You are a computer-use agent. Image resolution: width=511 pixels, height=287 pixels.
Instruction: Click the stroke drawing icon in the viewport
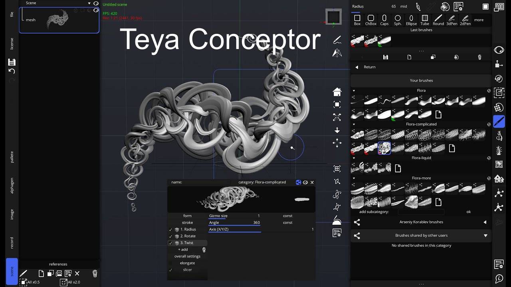click(337, 39)
